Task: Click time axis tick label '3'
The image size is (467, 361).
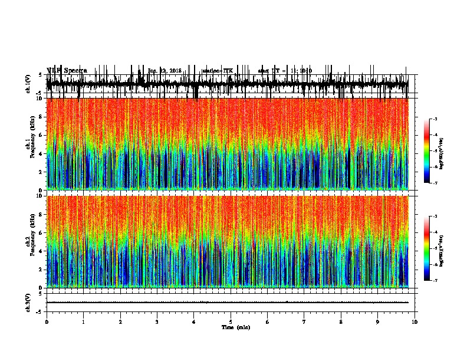Action: point(157,322)
